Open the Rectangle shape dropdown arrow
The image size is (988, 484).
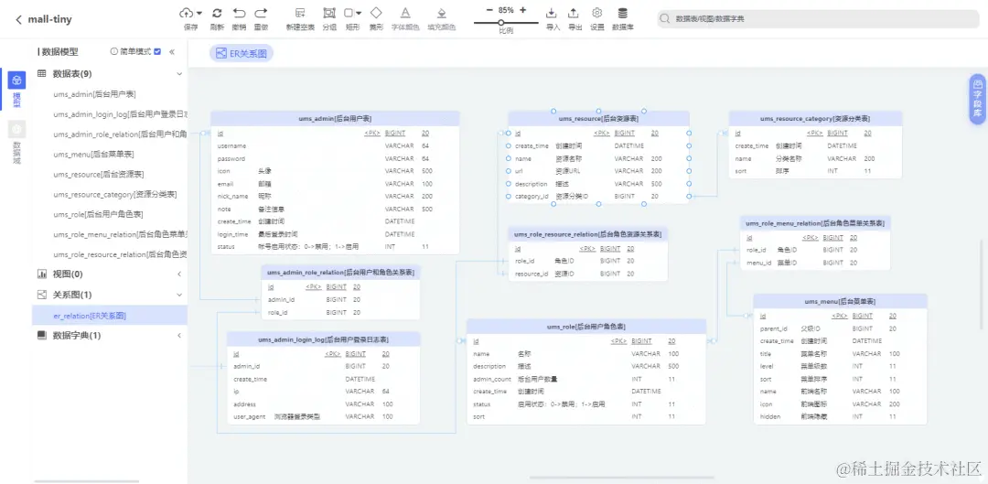(359, 13)
